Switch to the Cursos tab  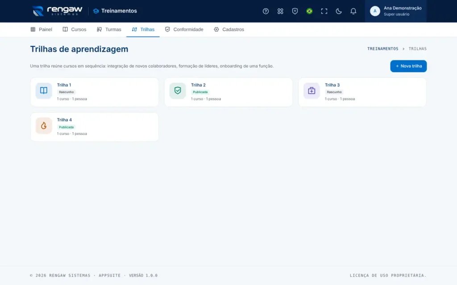point(75,29)
